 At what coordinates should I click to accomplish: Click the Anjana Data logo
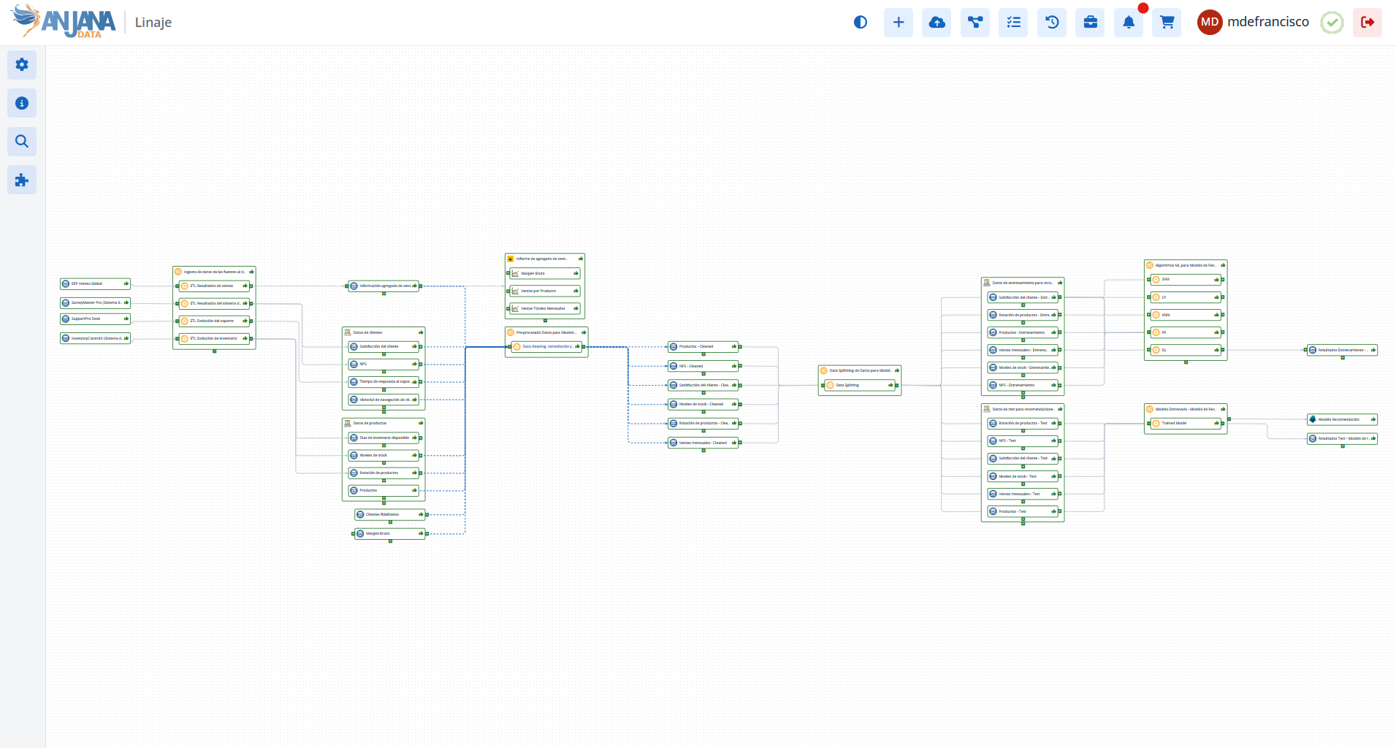[64, 22]
